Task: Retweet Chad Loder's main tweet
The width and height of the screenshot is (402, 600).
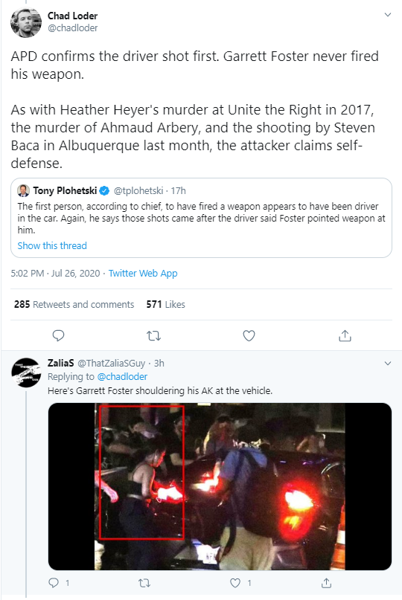Action: (153, 335)
